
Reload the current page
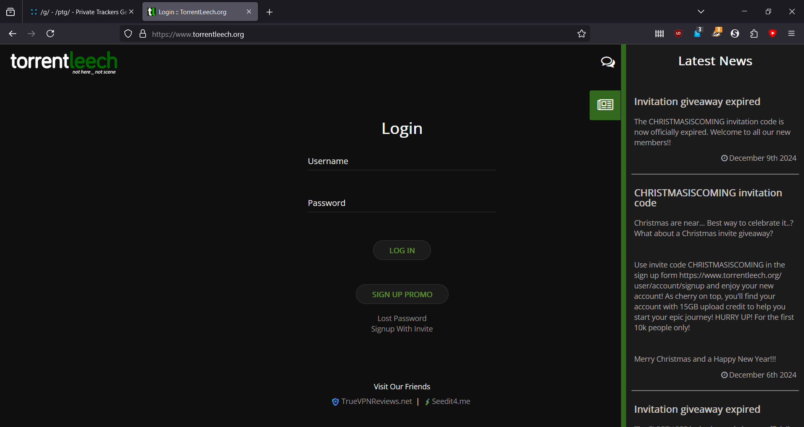coord(50,33)
